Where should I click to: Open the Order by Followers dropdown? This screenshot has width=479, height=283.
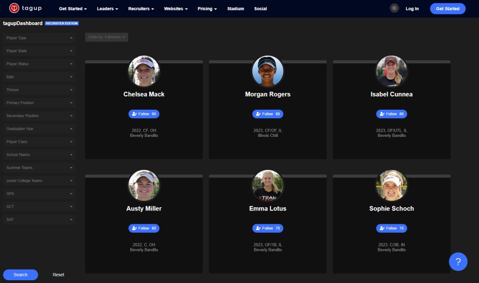click(x=107, y=37)
